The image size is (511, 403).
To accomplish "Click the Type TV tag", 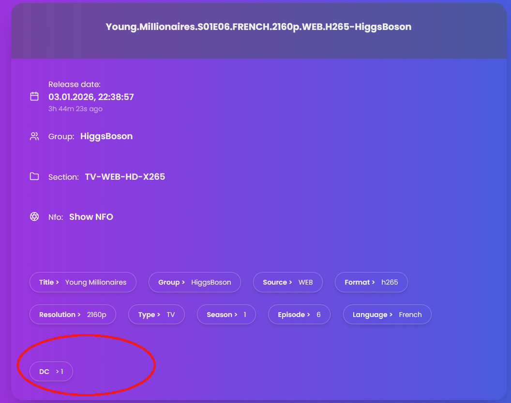I will pyautogui.click(x=156, y=315).
